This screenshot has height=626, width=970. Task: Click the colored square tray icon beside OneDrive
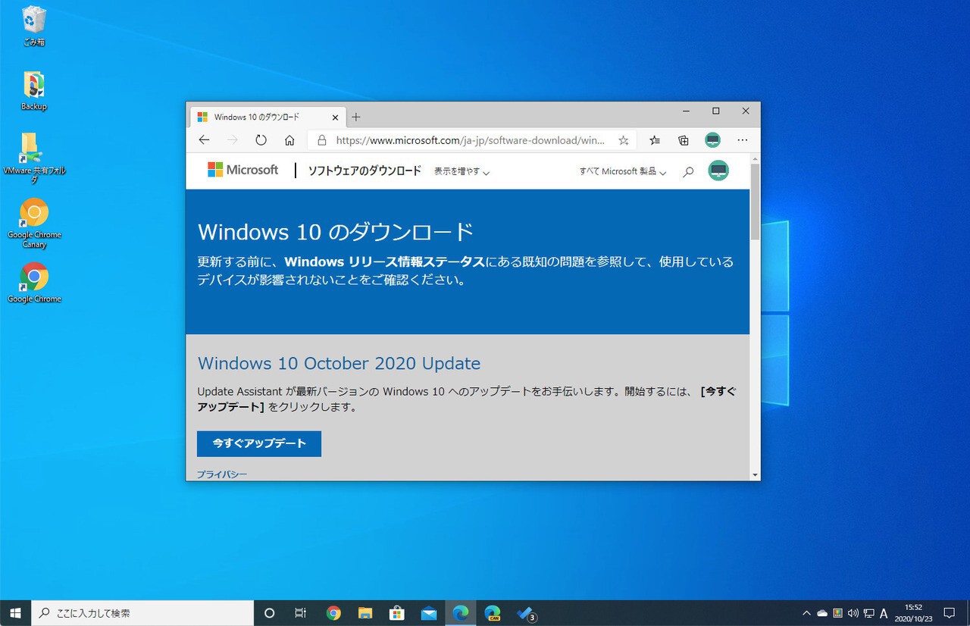tap(837, 613)
